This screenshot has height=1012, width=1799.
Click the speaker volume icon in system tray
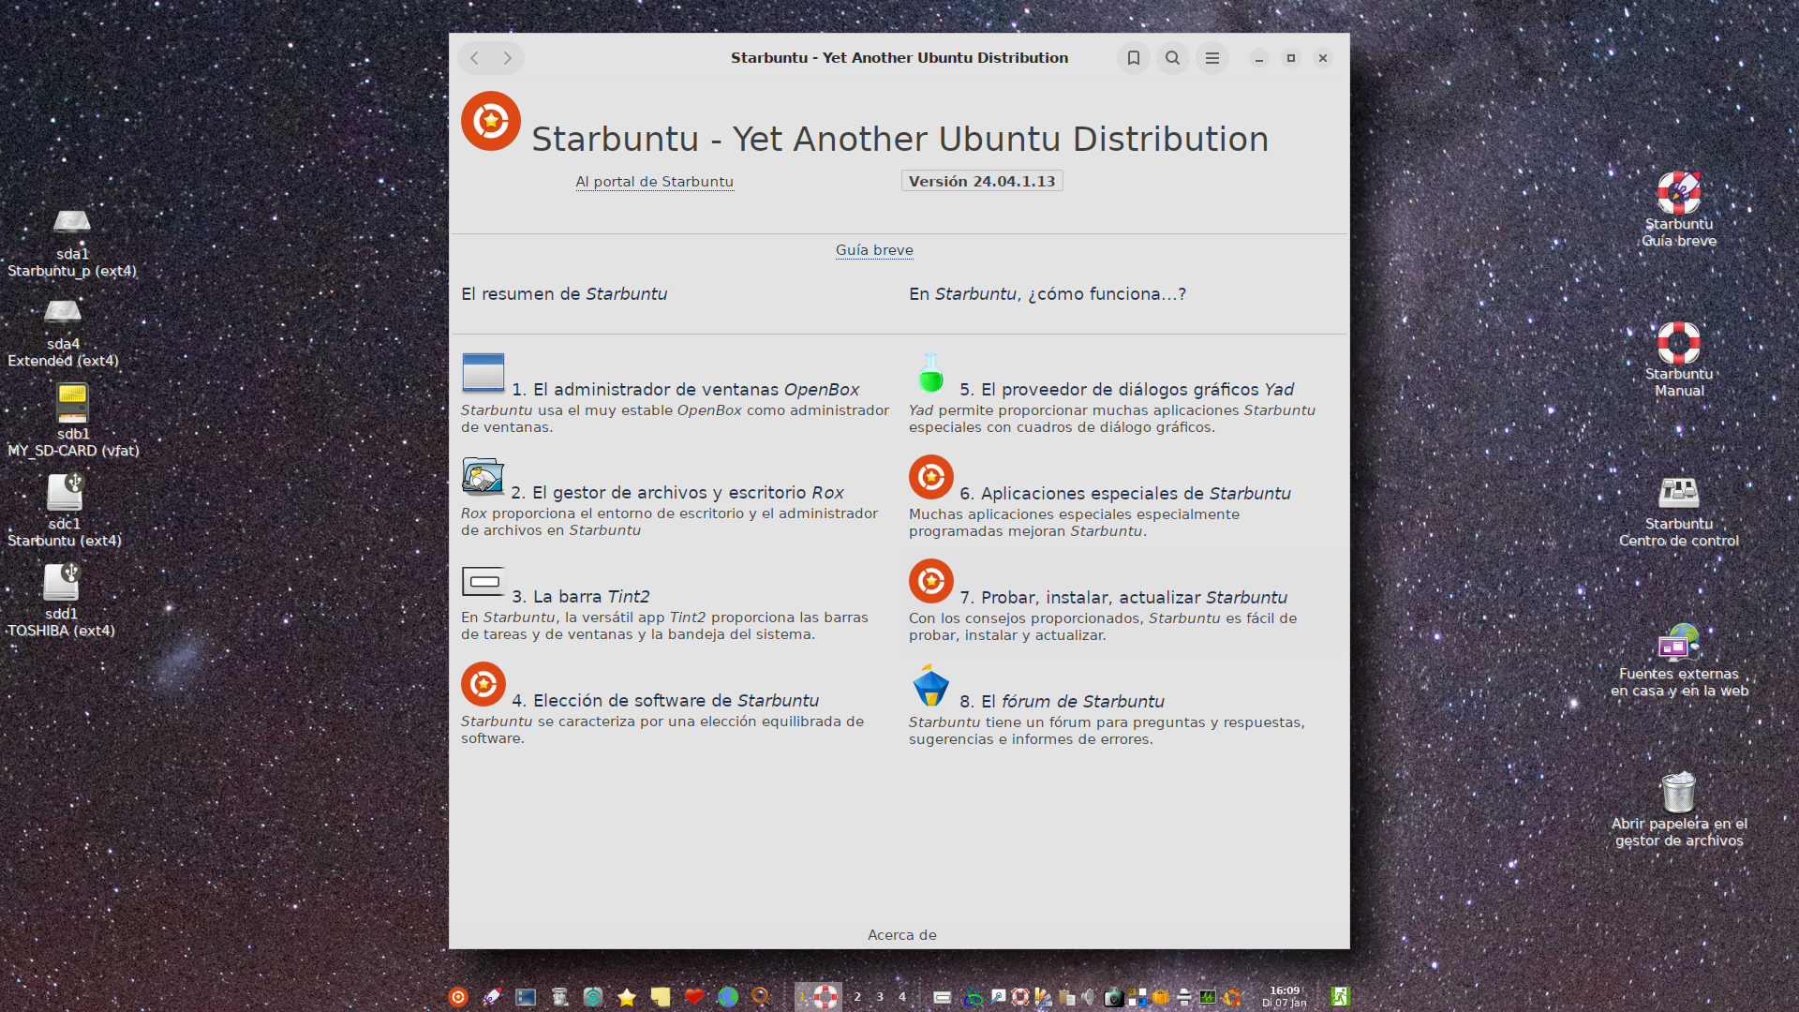(x=1089, y=998)
